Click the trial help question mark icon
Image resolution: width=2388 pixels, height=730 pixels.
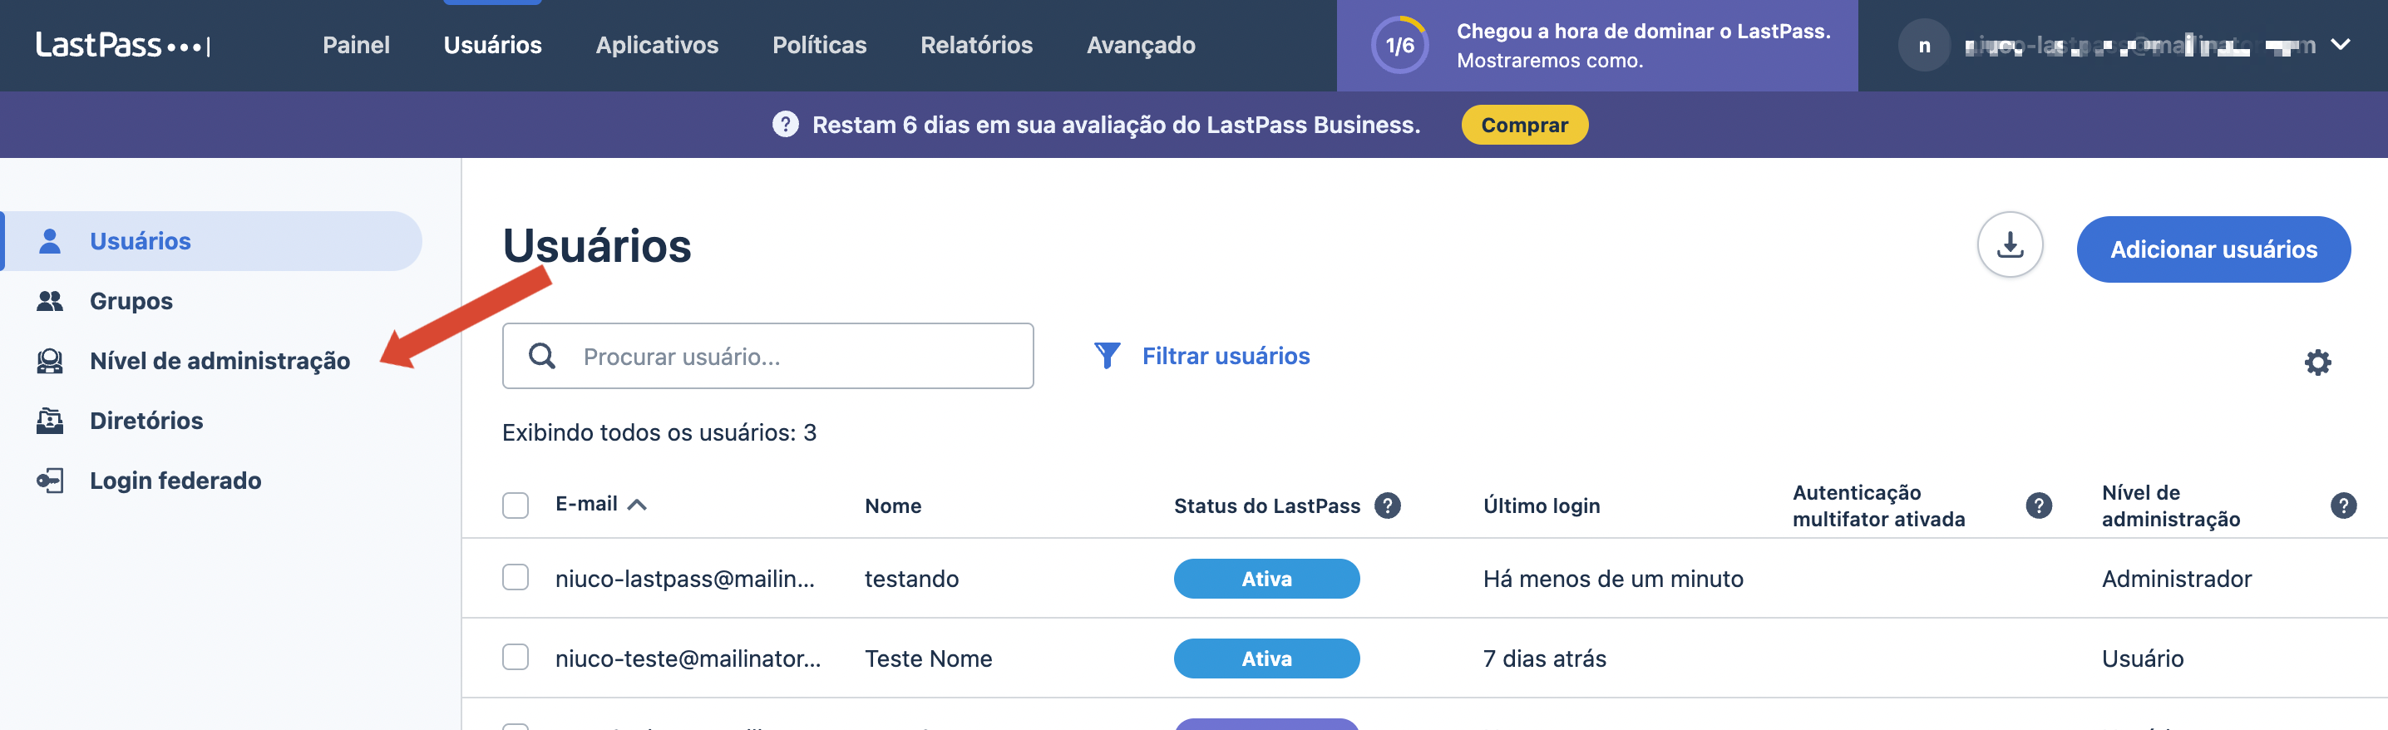[785, 124]
